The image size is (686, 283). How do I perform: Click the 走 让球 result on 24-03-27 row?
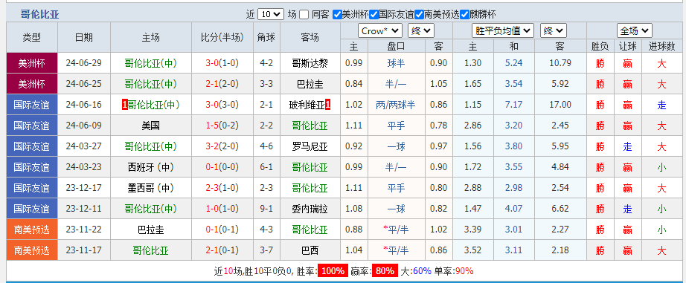627,147
